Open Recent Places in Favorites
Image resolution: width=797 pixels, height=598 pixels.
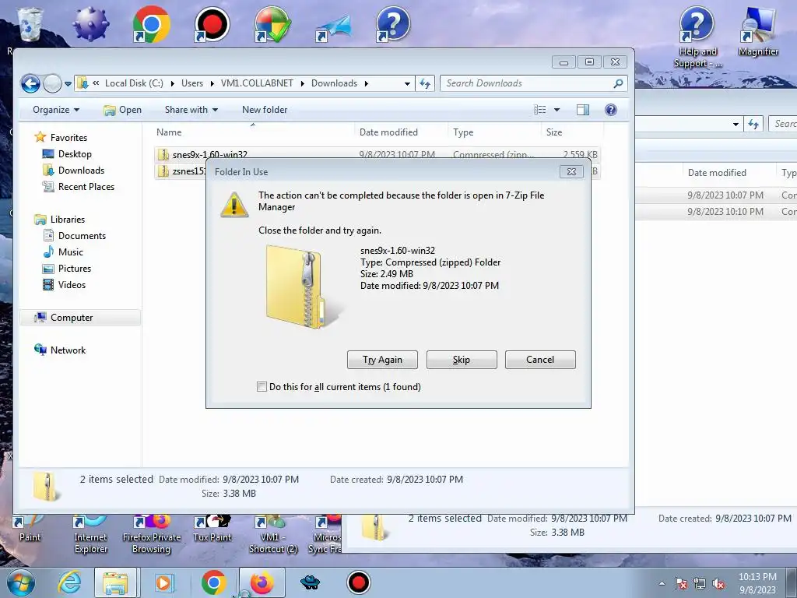86,187
